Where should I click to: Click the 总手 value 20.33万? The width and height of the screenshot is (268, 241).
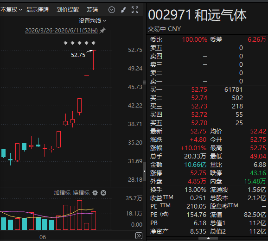coord(195,157)
